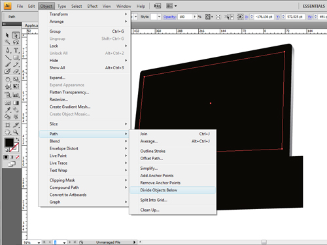Select the Rotate tool
Screen dimensions: 327x245
pos(7,80)
